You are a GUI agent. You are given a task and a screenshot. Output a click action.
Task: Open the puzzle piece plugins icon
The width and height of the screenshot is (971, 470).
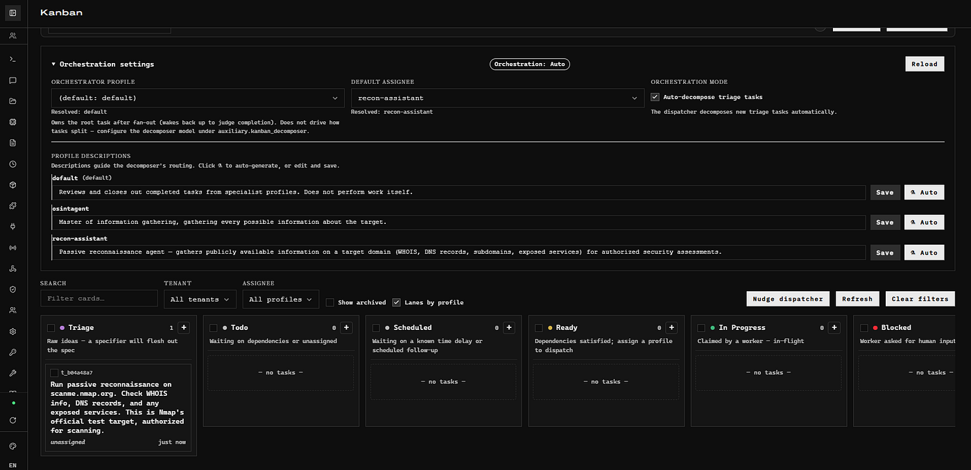pyautogui.click(x=13, y=206)
